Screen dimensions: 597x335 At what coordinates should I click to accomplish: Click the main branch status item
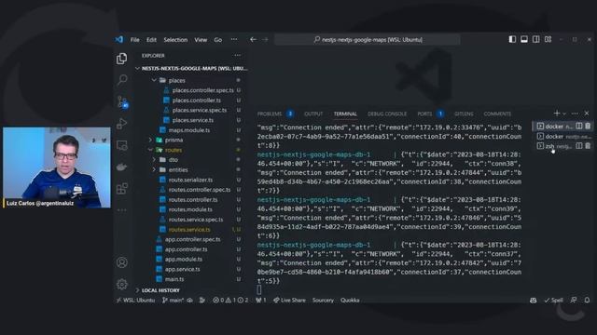tap(174, 300)
